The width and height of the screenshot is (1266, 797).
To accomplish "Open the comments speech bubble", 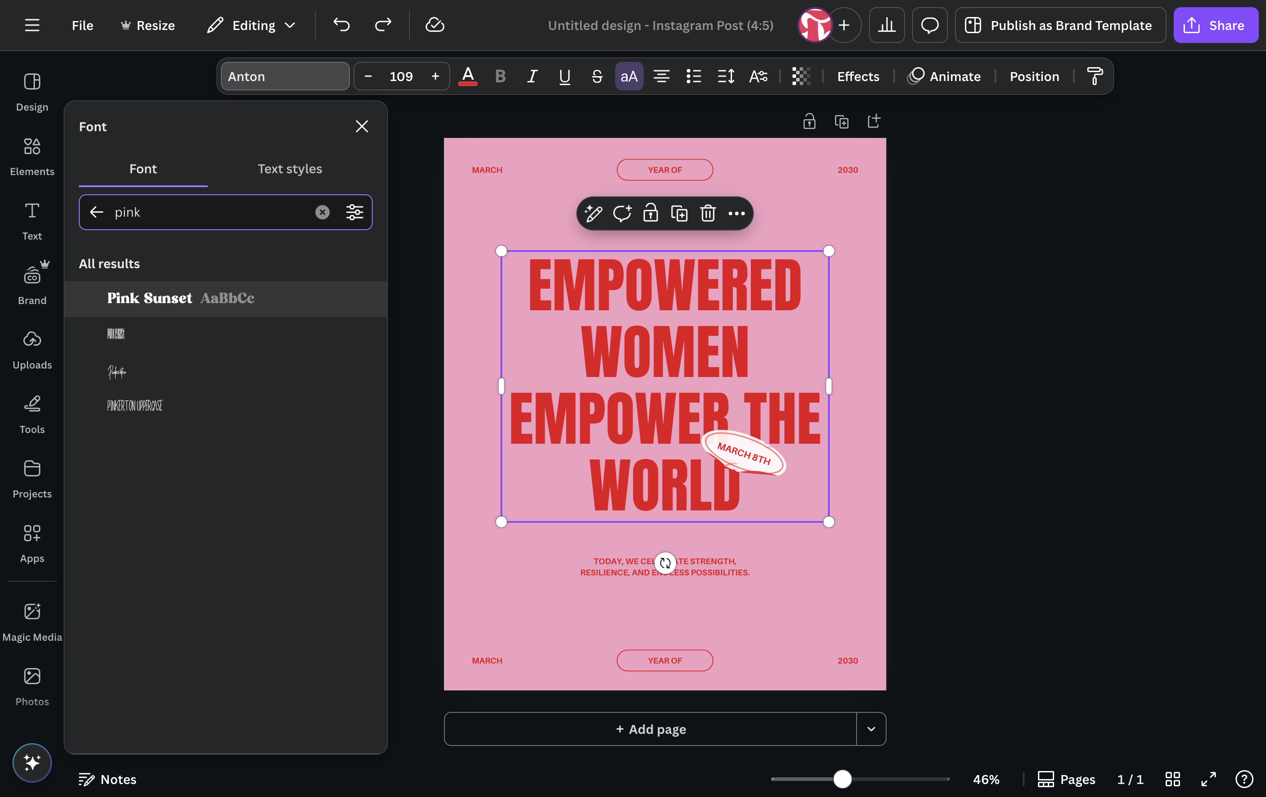I will (930, 25).
